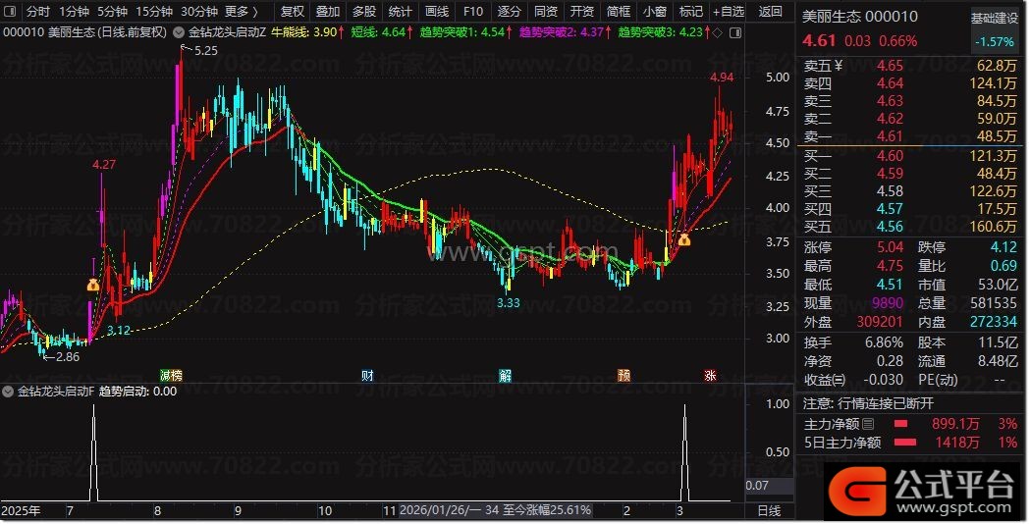Image resolution: width=1030 pixels, height=524 pixels.
Task: Click the 减榜 event marker icon
Action: click(171, 375)
